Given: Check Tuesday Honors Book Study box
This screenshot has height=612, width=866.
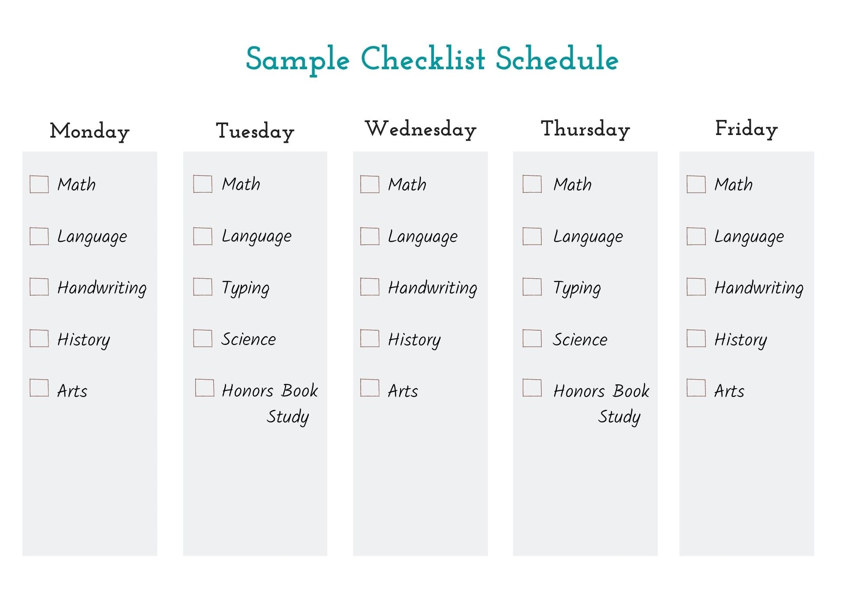Looking at the screenshot, I should click(x=204, y=388).
